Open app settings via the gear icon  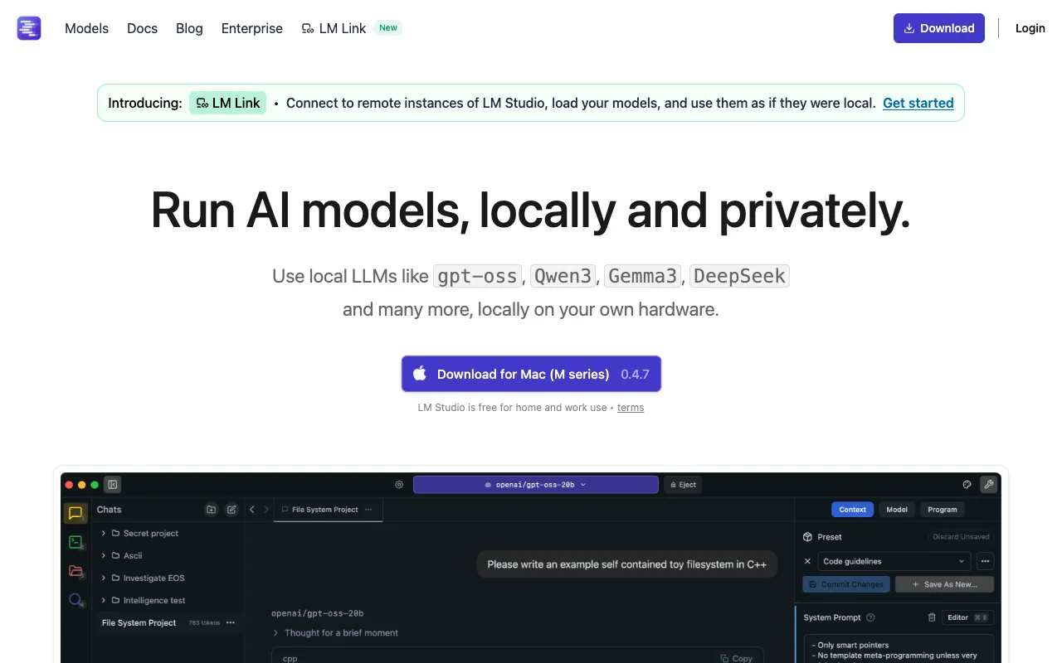point(398,484)
